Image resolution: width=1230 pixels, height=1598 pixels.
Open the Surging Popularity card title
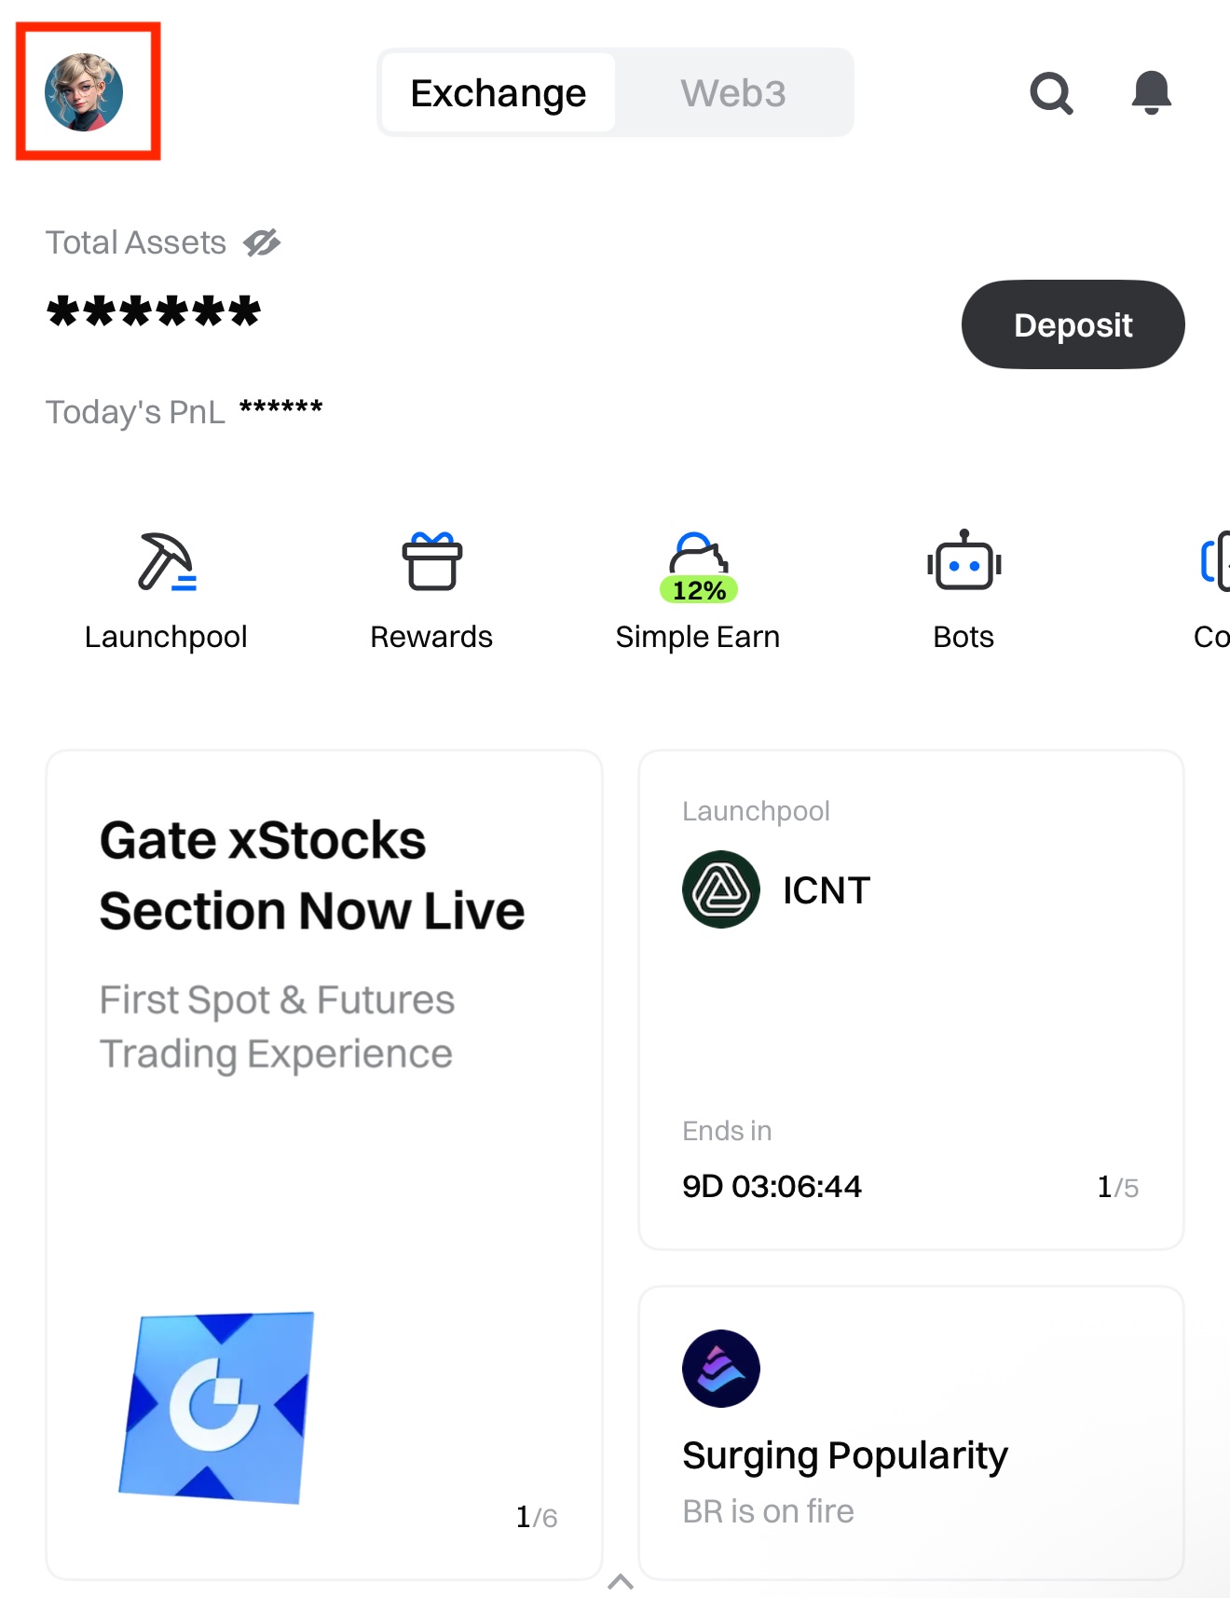[x=844, y=1455]
